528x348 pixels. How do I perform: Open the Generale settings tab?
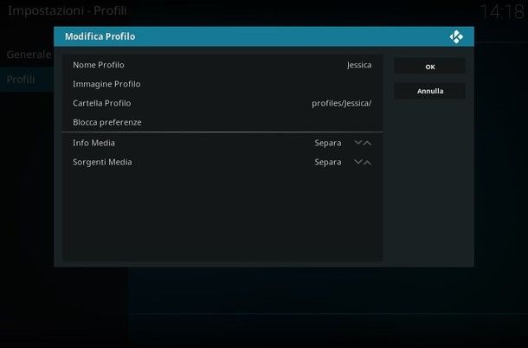(x=29, y=55)
